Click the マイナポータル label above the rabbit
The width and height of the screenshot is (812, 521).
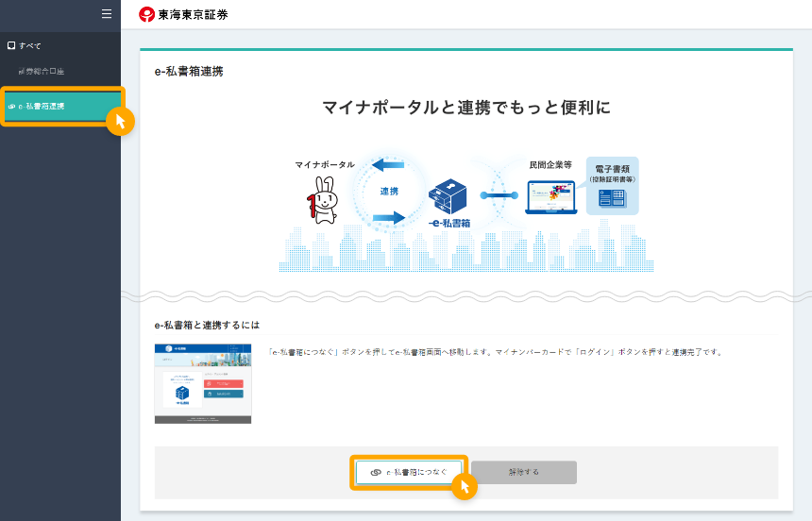pos(325,164)
